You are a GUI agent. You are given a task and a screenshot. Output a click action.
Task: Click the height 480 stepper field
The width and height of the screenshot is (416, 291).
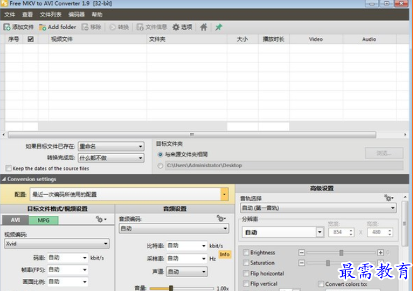pos(380,232)
